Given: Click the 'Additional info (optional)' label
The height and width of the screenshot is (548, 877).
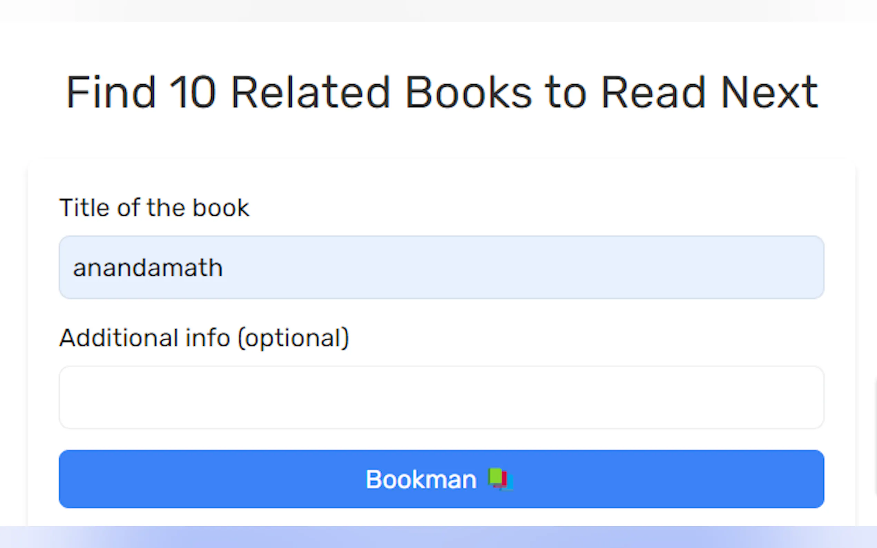Looking at the screenshot, I should pos(204,338).
